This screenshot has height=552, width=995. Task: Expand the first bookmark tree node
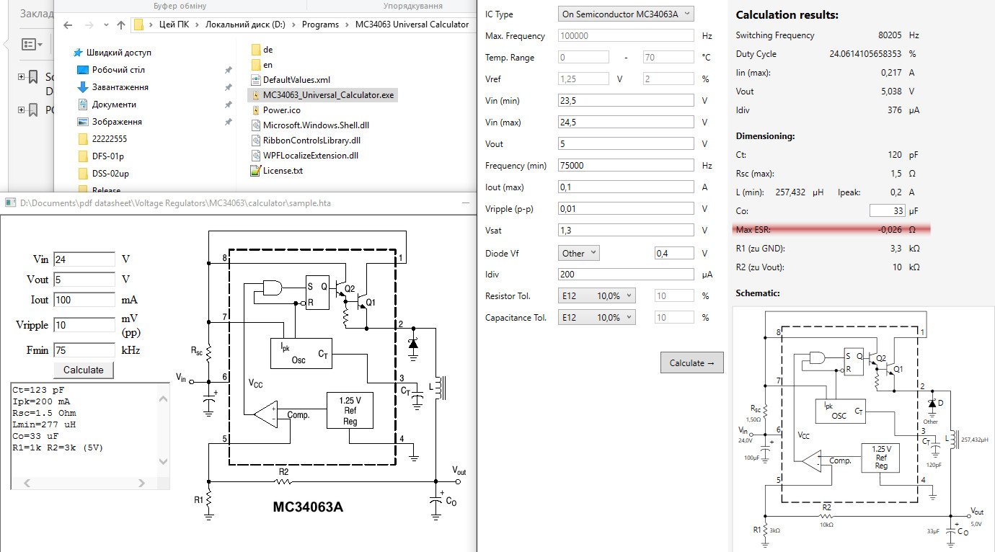click(21, 76)
